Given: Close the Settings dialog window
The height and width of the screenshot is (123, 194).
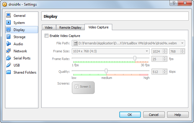Looking at the screenshot, I should click(x=185, y=3).
